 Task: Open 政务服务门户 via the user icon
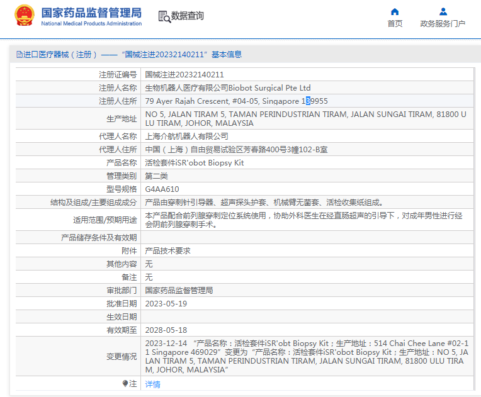pos(443,12)
